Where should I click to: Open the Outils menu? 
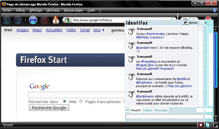click(x=91, y=10)
